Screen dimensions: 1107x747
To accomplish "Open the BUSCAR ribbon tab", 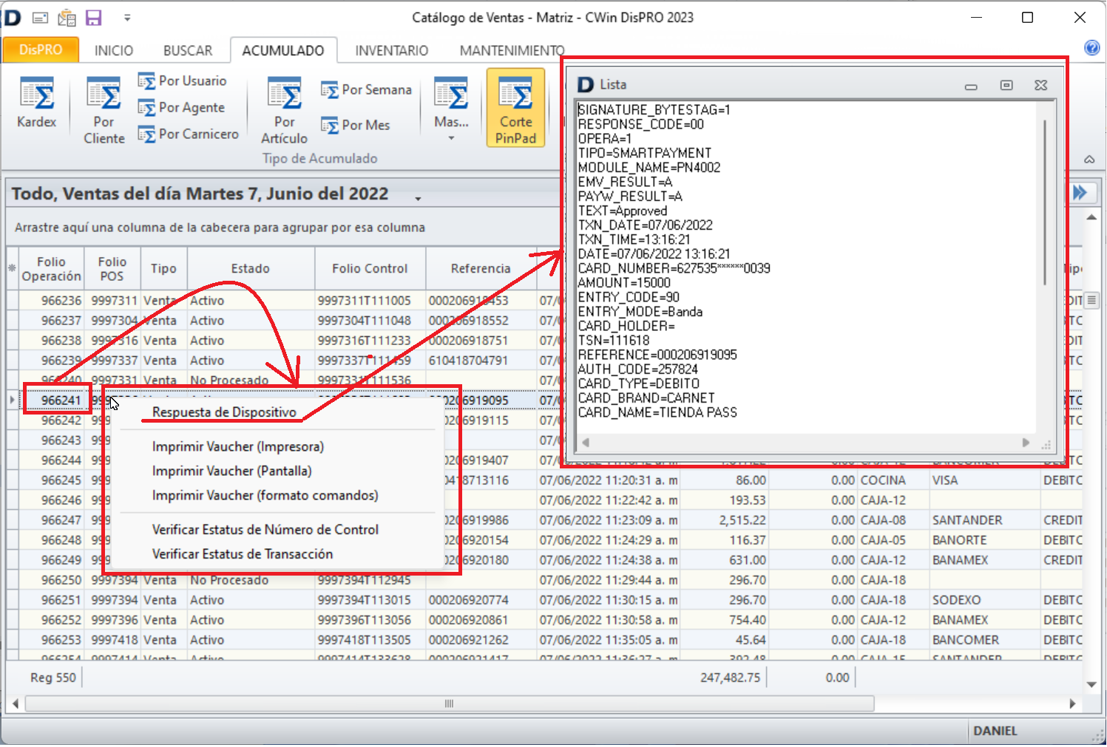I will pyautogui.click(x=188, y=51).
